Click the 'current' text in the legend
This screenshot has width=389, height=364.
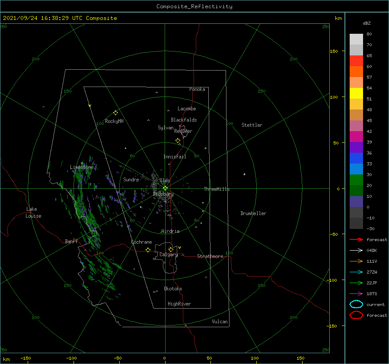376,304
